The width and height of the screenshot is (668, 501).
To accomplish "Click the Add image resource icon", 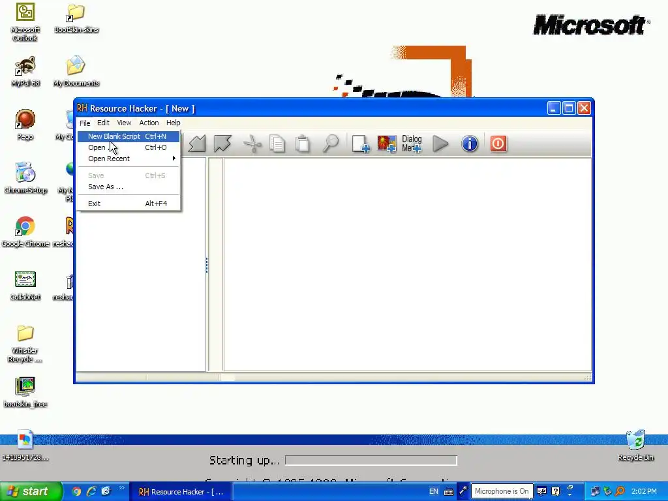I will 387,144.
